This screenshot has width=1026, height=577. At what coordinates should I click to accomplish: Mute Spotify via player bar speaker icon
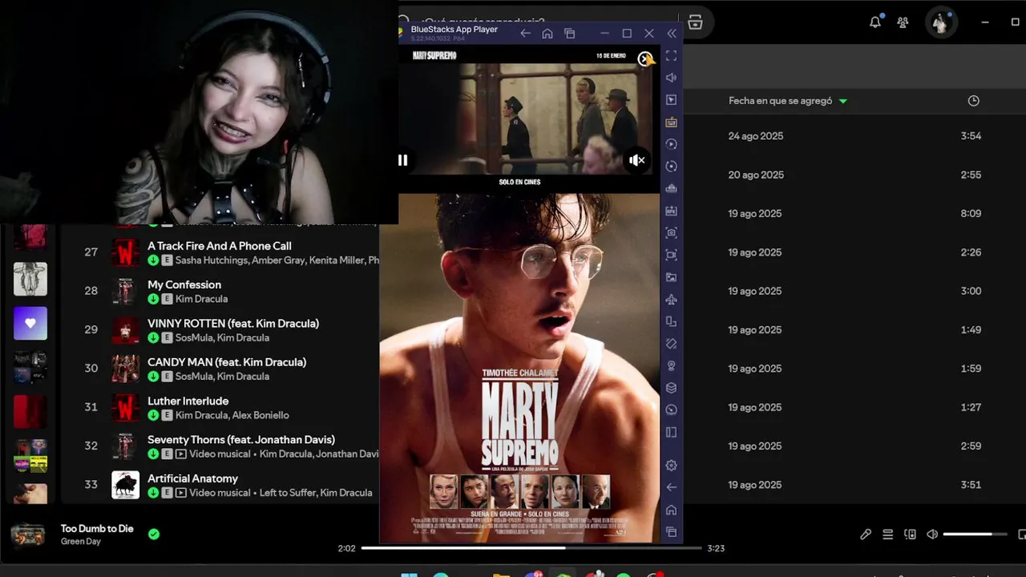pos(932,535)
